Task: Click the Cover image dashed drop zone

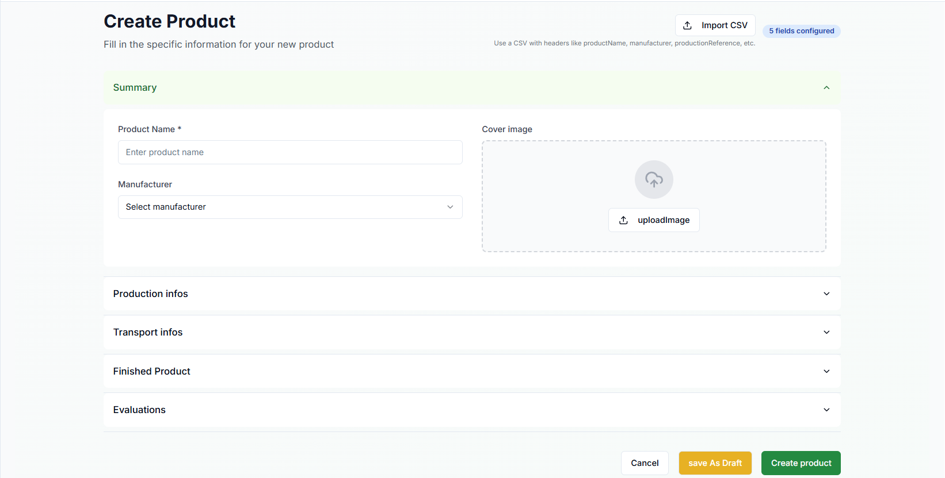Action: click(x=654, y=196)
